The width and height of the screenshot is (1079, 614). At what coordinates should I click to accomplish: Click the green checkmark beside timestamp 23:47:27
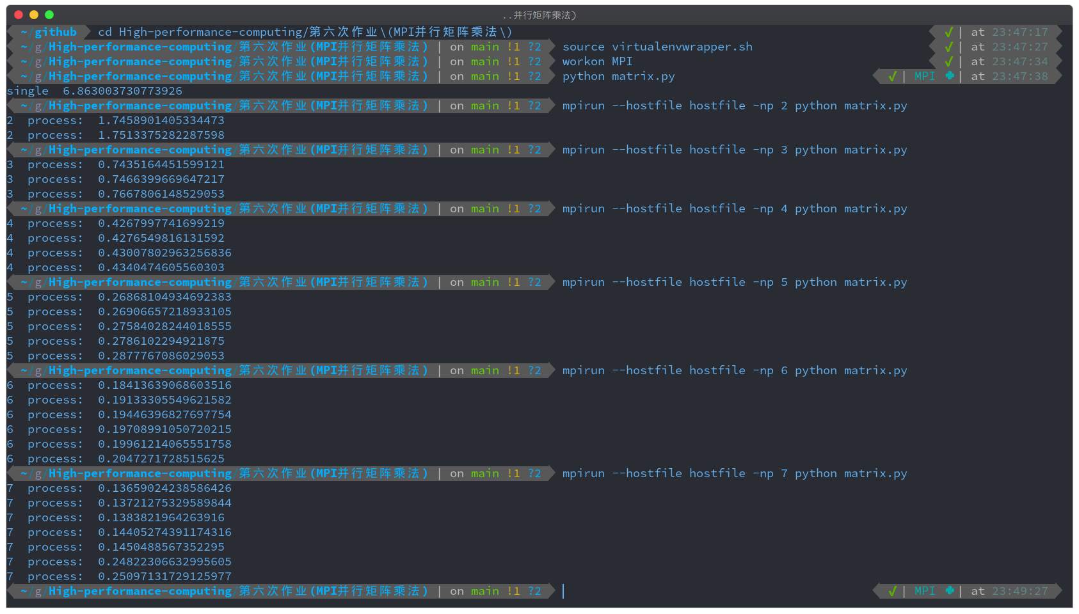(948, 47)
